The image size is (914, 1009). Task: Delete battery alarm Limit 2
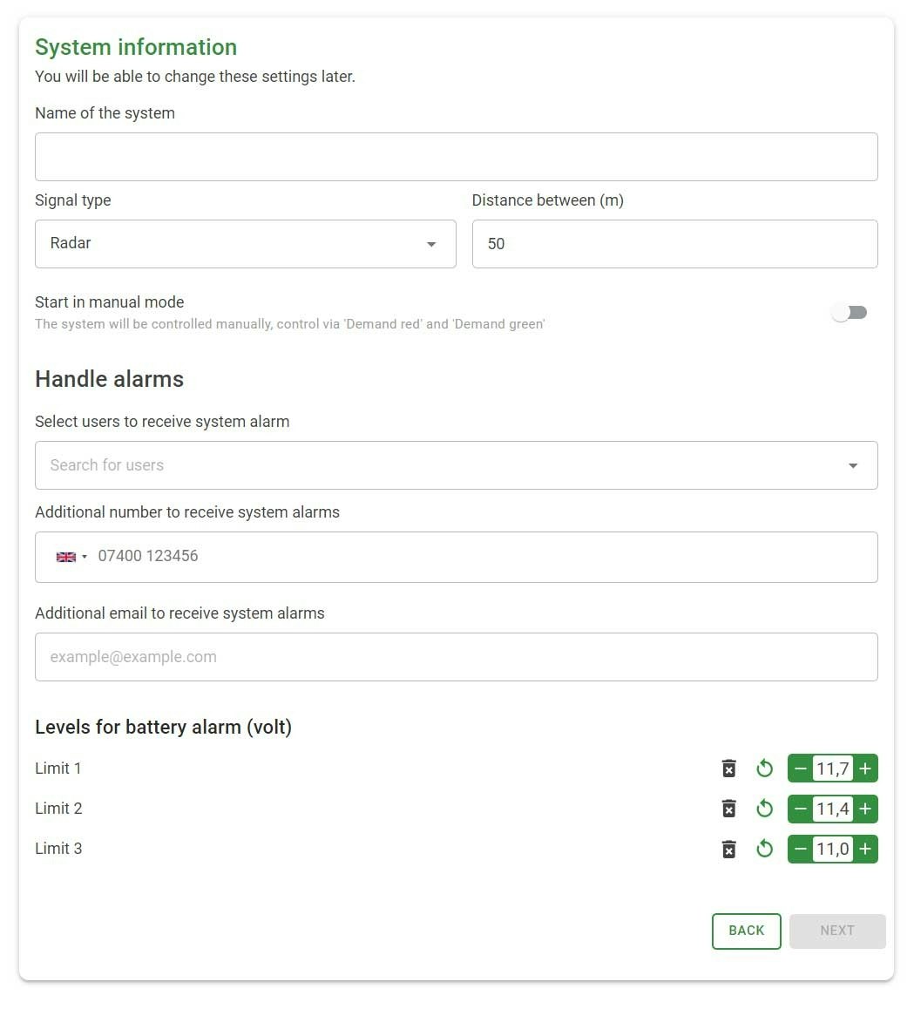click(x=729, y=809)
